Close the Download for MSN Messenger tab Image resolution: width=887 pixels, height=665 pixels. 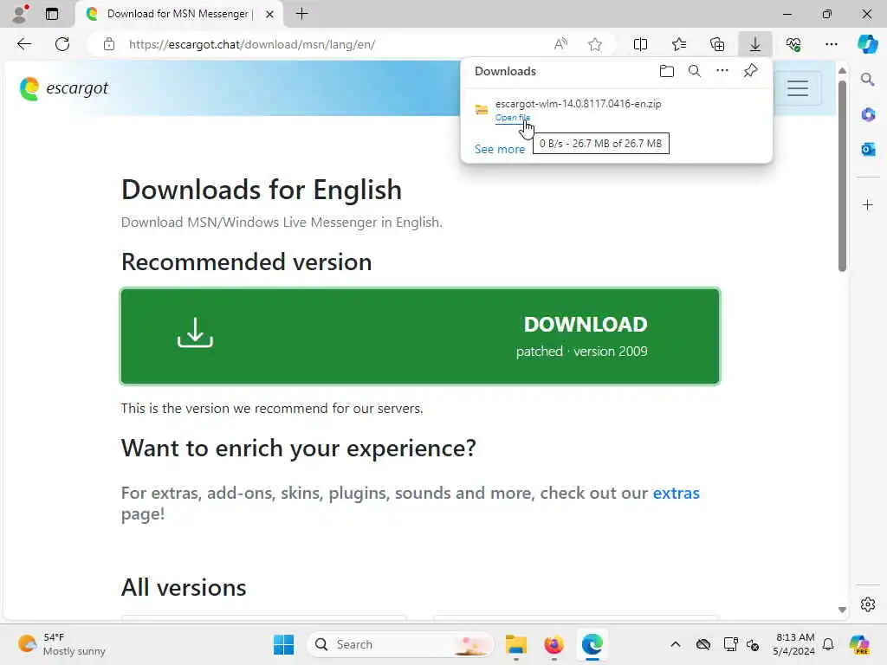pyautogui.click(x=270, y=14)
